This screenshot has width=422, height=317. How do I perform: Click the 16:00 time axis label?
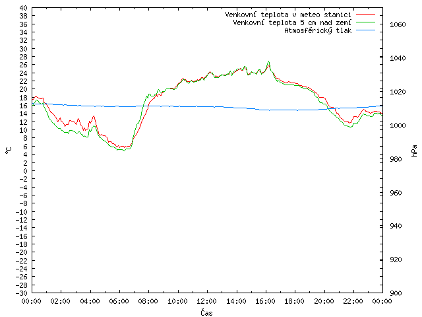[265, 301]
